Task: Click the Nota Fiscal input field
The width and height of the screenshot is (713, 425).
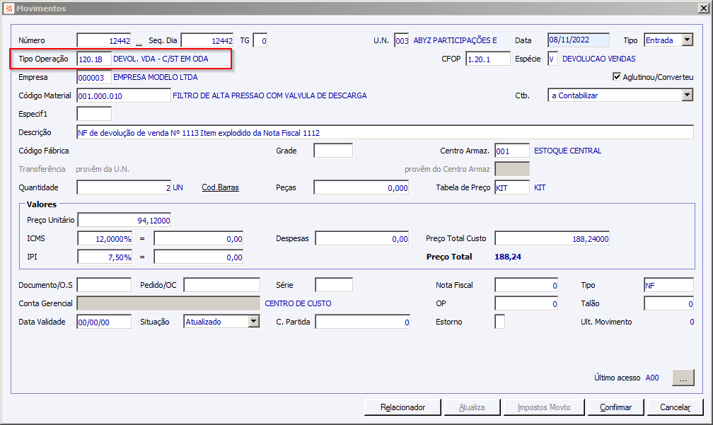Action: [x=526, y=285]
